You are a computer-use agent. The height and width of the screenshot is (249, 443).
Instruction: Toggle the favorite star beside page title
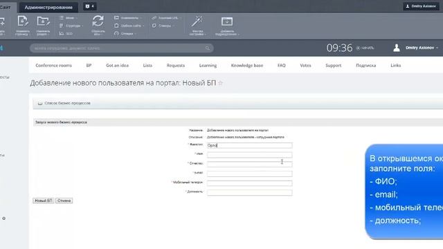(x=221, y=83)
